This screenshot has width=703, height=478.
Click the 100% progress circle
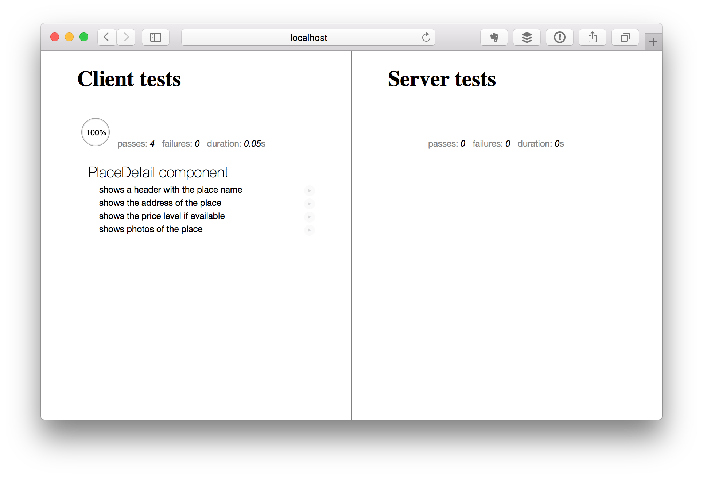96,132
